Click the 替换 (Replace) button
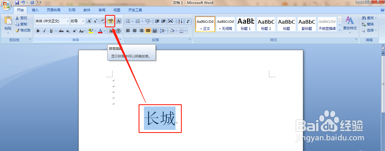This screenshot has width=385, height=151. coord(368,24)
